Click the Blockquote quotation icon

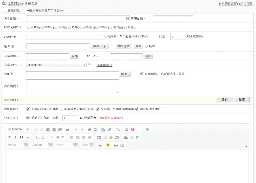coord(63,137)
